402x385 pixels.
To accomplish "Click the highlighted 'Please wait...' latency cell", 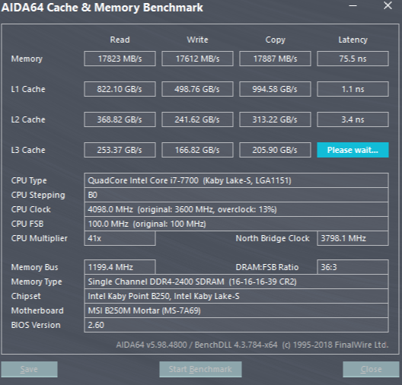I will [x=353, y=150].
